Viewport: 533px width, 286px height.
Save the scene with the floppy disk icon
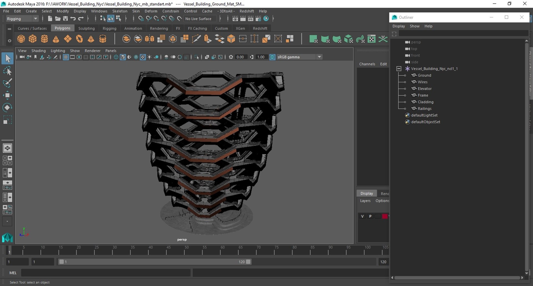click(66, 19)
